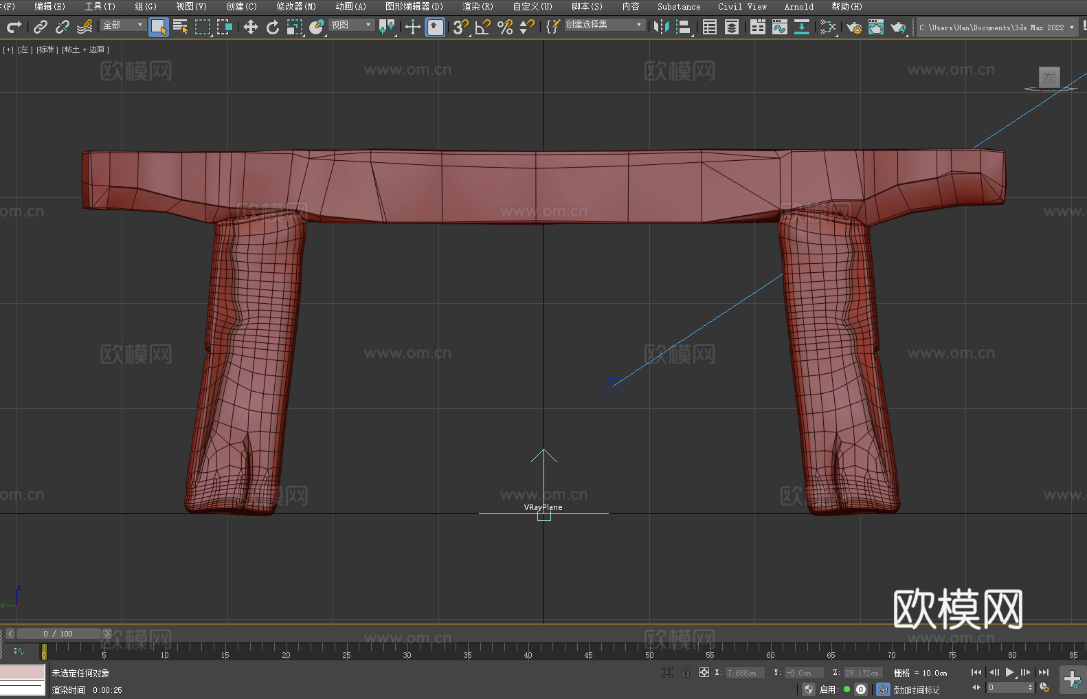Viewport: 1087px width, 699px height.
Task: Open the 组(G) menu
Action: click(146, 6)
